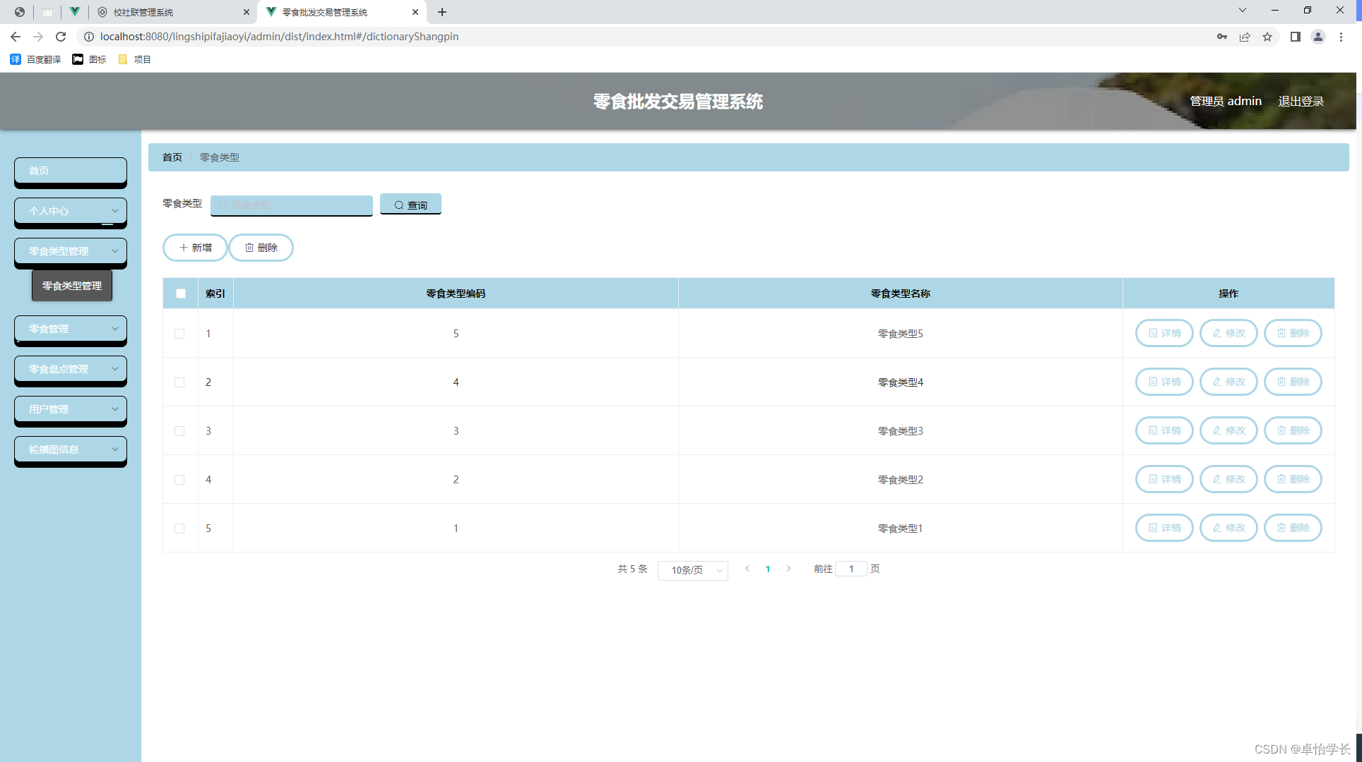Open the browser side panel icon
The image size is (1362, 762).
click(x=1295, y=37)
